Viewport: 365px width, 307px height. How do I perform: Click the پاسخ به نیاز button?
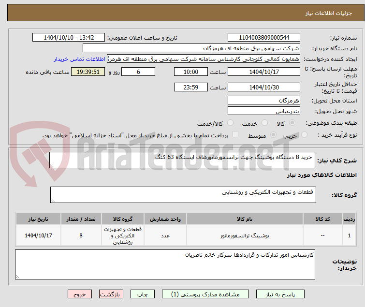280,294
